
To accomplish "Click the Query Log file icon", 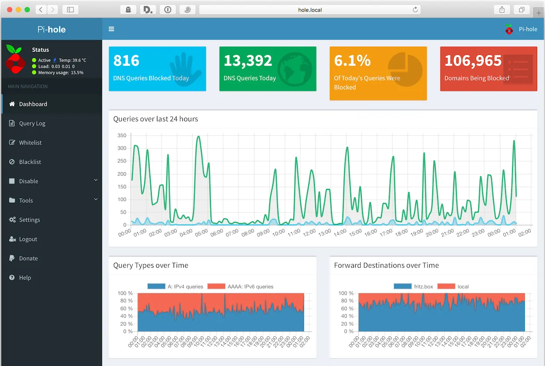I will 12,123.
